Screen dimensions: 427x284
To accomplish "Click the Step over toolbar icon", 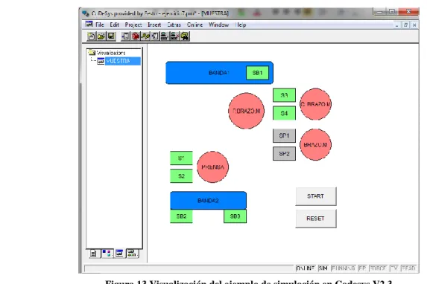I will [x=145, y=36].
